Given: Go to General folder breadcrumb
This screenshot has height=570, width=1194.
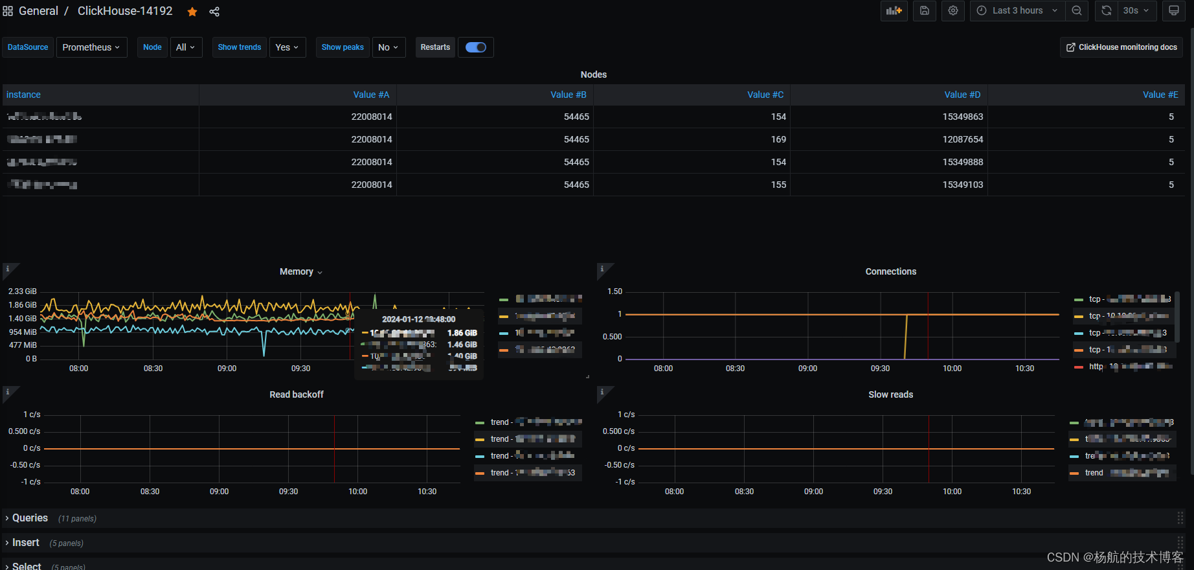Looking at the screenshot, I should coord(38,11).
